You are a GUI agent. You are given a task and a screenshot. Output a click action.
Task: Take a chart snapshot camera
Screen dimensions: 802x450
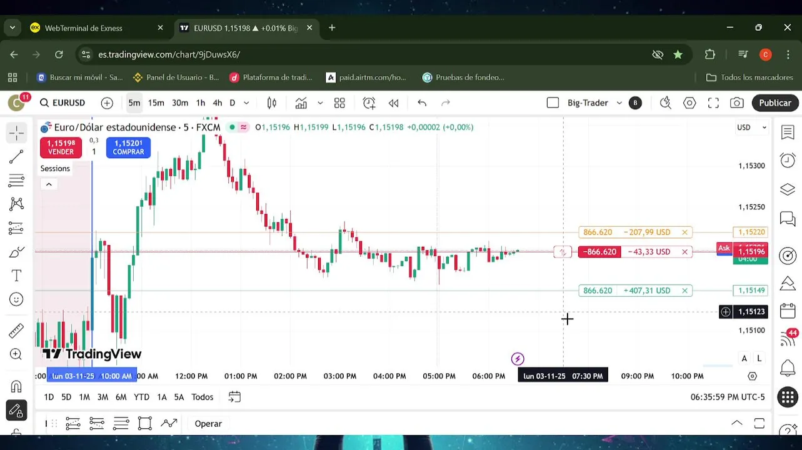[x=737, y=102]
